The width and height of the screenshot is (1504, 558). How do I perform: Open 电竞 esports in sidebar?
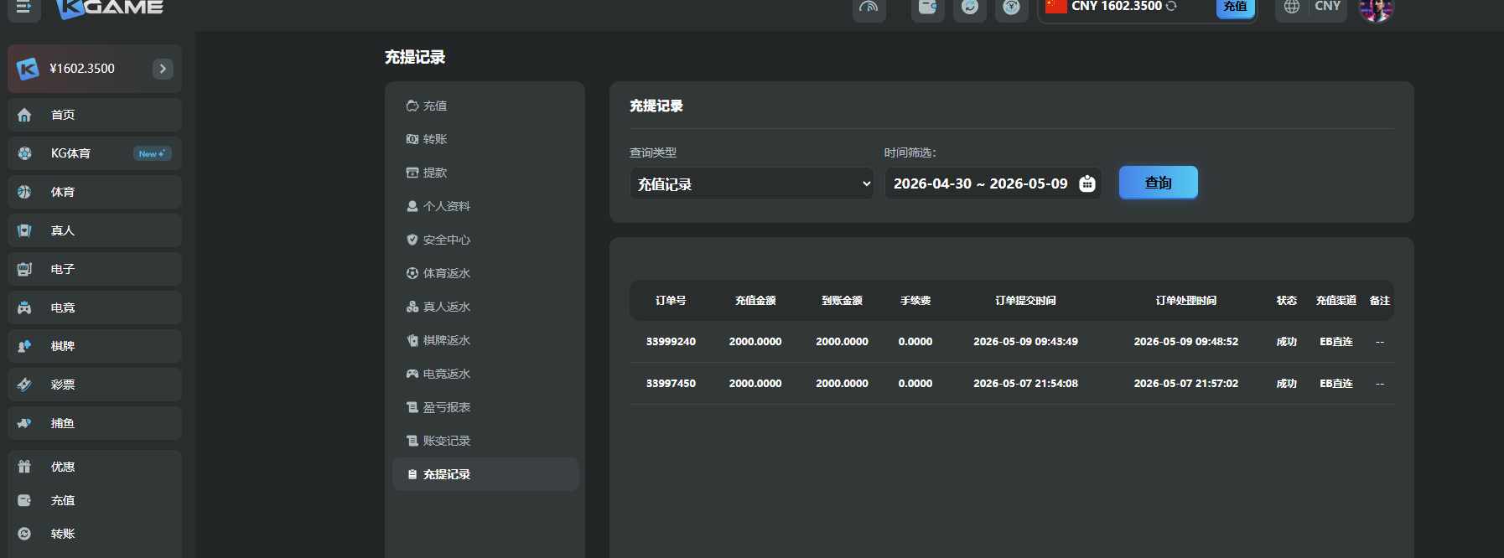[95, 307]
